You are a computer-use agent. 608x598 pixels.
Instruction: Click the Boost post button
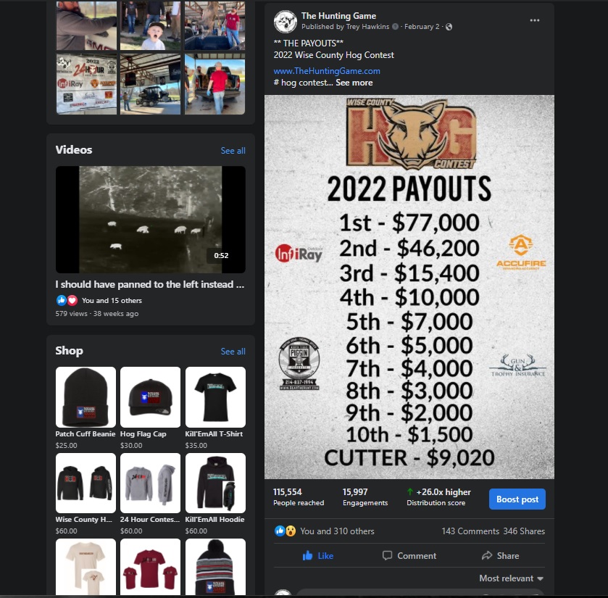[x=517, y=499]
